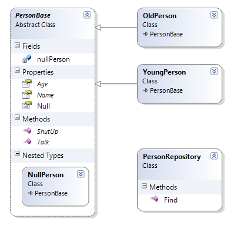
Task: Click the OldPerson base-class arrow icon
Action: pyautogui.click(x=145, y=34)
